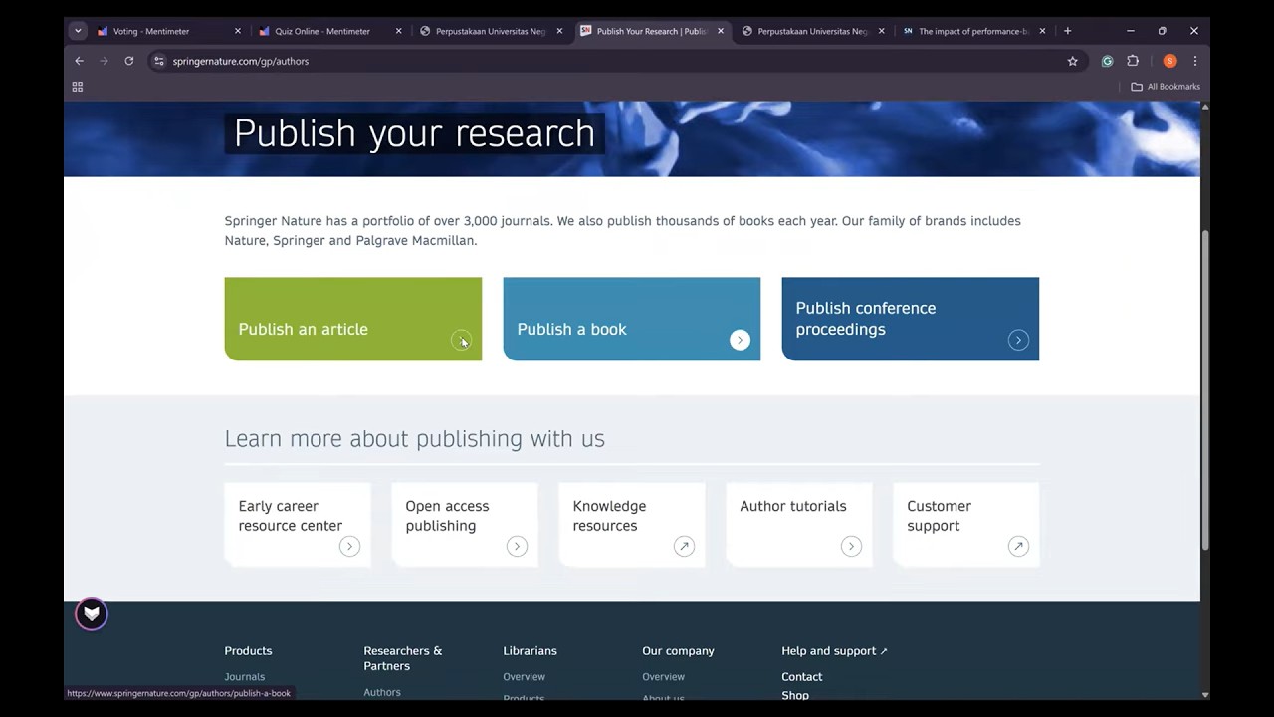Close the Voting - Mentimeter tab
Screen dimensions: 1274x717
pos(237,31)
